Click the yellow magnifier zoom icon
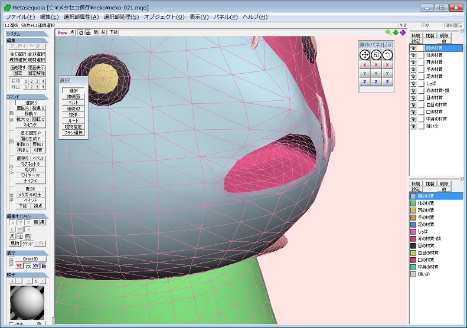467x328 pixels. (x=388, y=32)
